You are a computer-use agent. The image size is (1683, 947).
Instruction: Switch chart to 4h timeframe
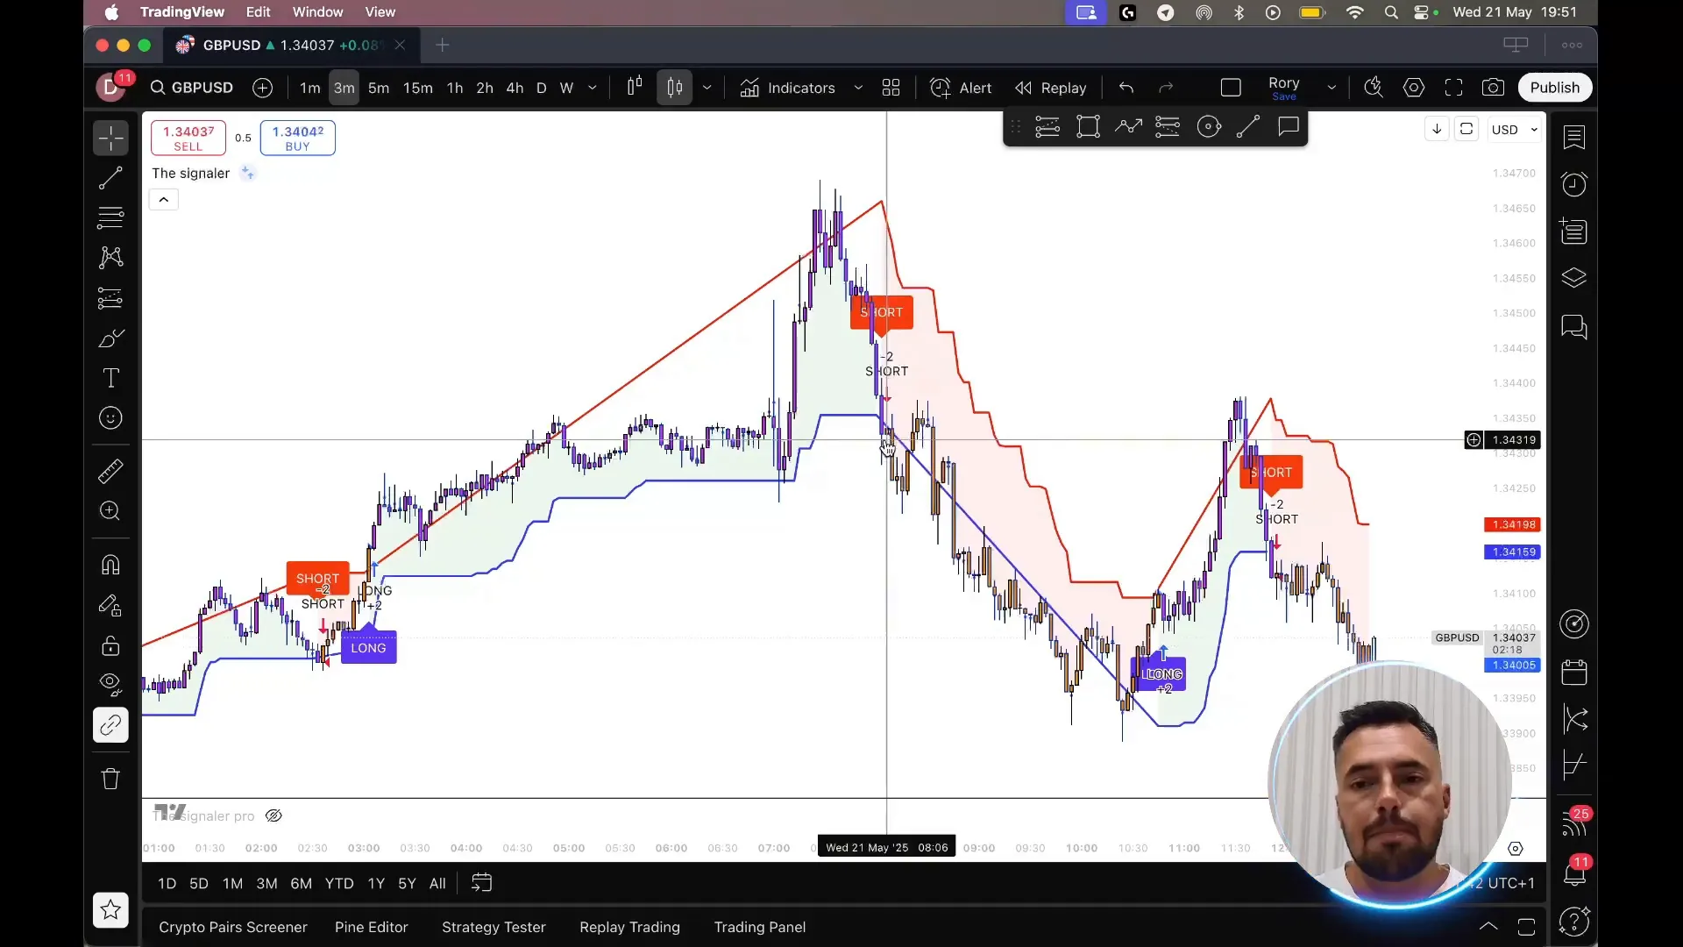point(515,88)
